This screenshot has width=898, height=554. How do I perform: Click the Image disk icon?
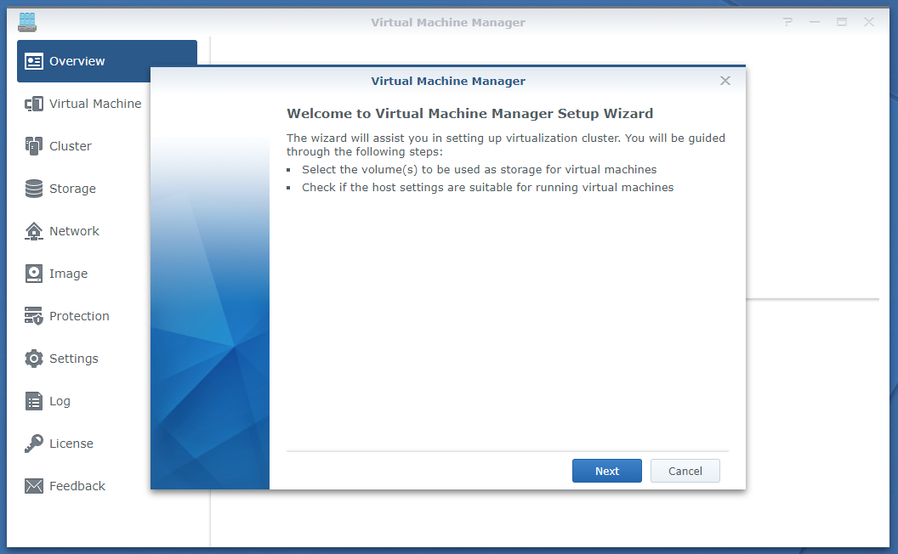click(34, 274)
